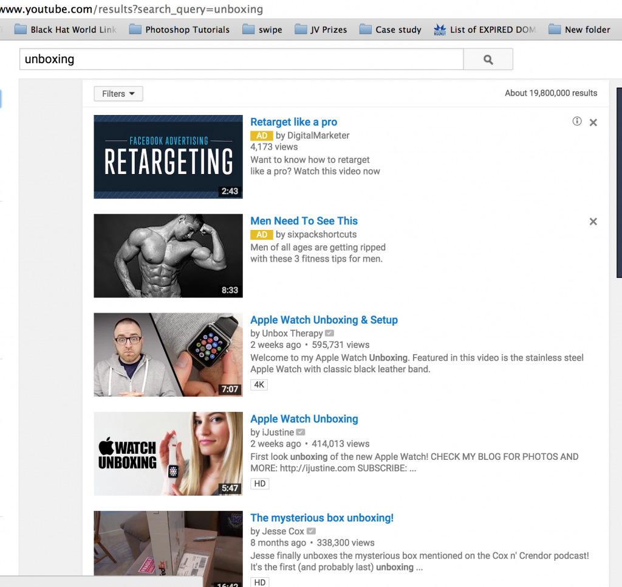Screen dimensions: 622x587
Task: Click the 2:43 duration on Retargeting thumbnail
Action: (230, 191)
